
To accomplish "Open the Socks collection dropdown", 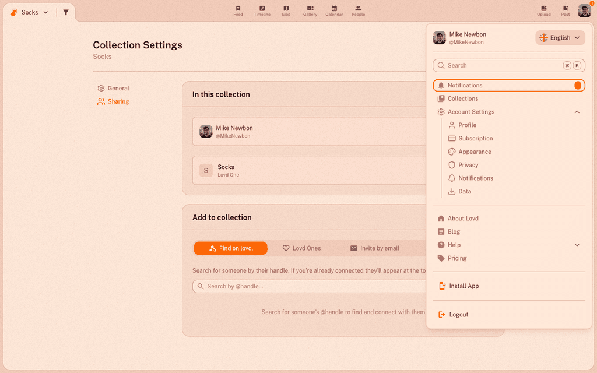I will [x=30, y=13].
